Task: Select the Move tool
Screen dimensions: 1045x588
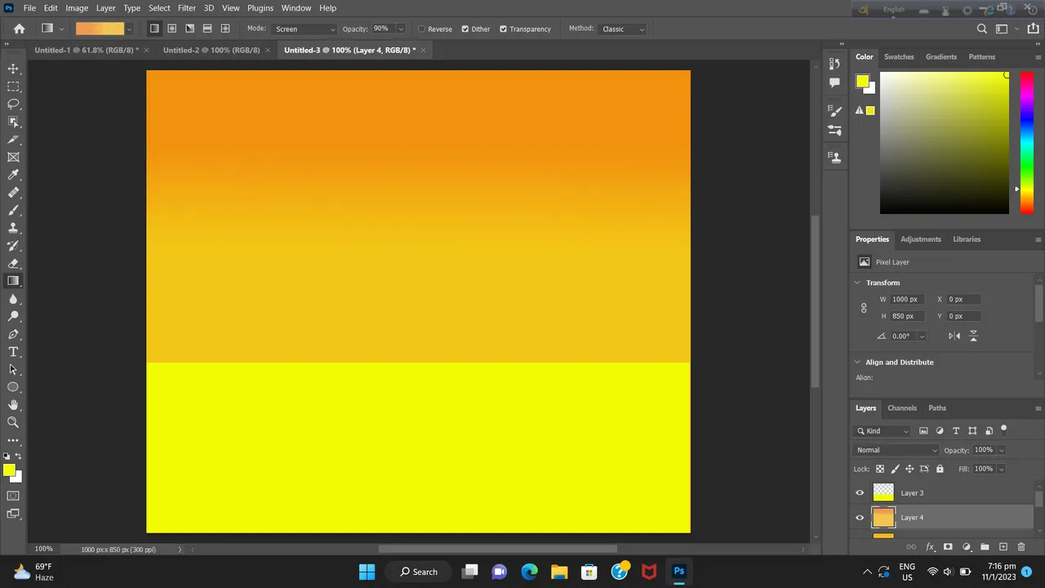Action: 13,69
